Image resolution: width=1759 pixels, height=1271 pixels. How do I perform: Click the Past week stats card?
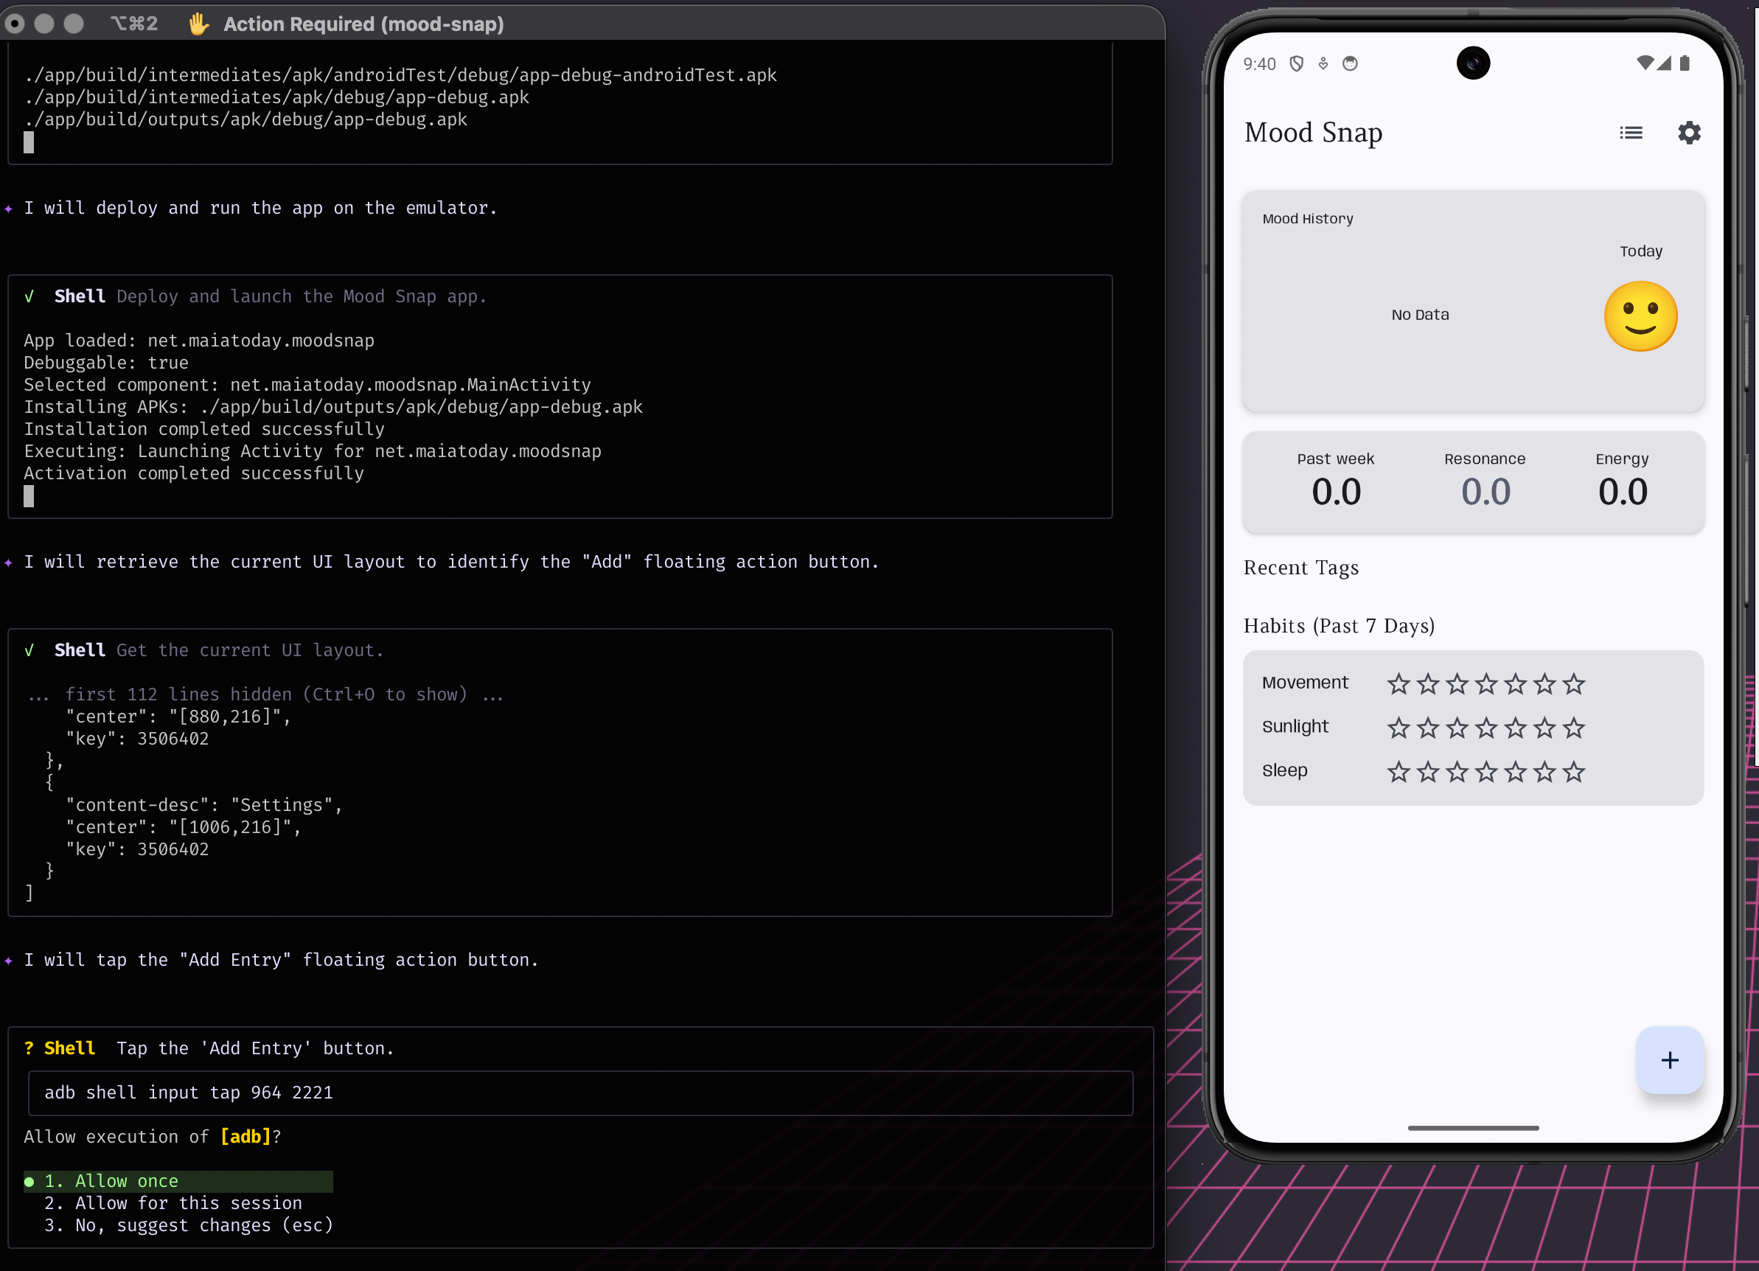[x=1336, y=482]
